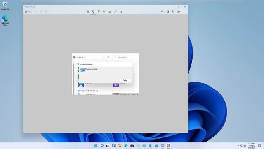
Task: Select the yellow Highlighter tool
Action: pos(104,12)
